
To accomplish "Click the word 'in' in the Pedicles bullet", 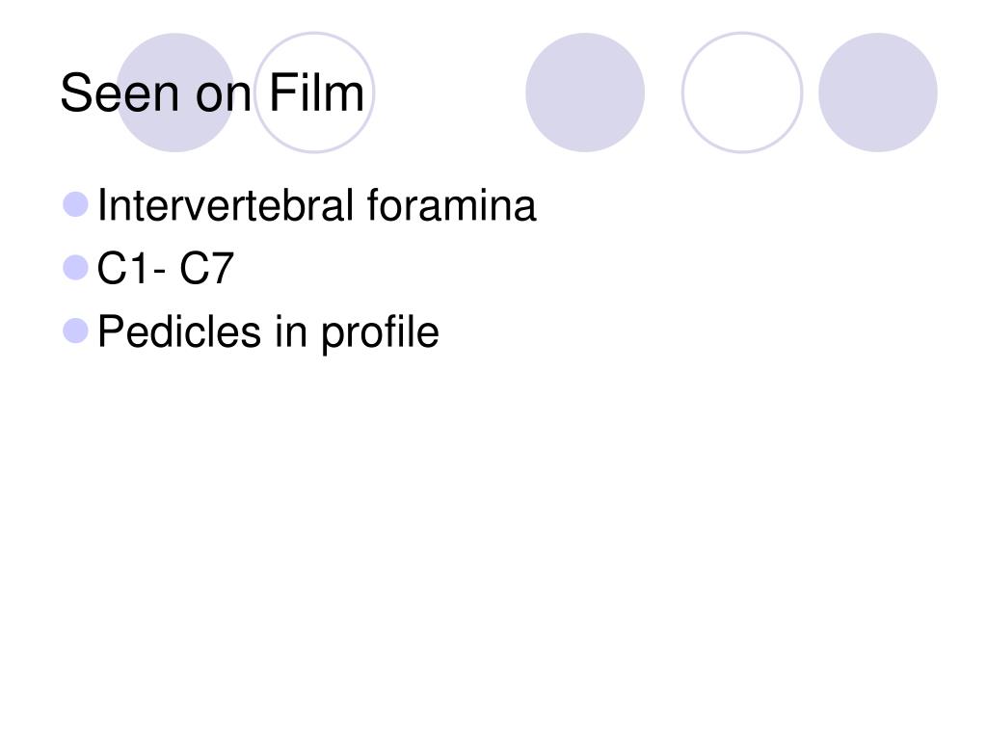I will click(x=291, y=331).
